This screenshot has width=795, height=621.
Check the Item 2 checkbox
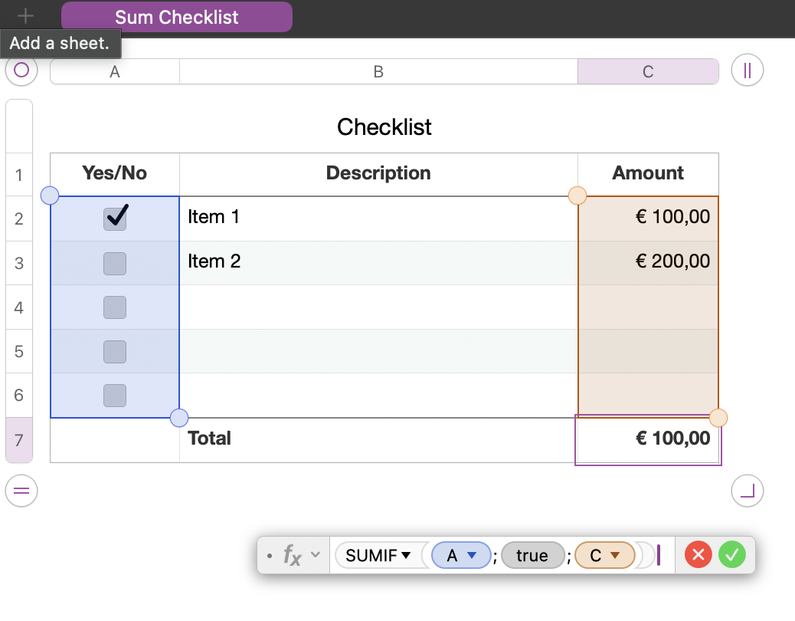[x=115, y=263]
